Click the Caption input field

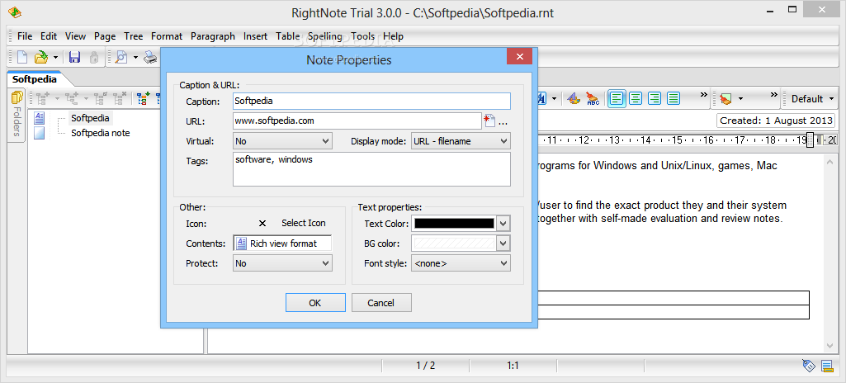(x=371, y=101)
